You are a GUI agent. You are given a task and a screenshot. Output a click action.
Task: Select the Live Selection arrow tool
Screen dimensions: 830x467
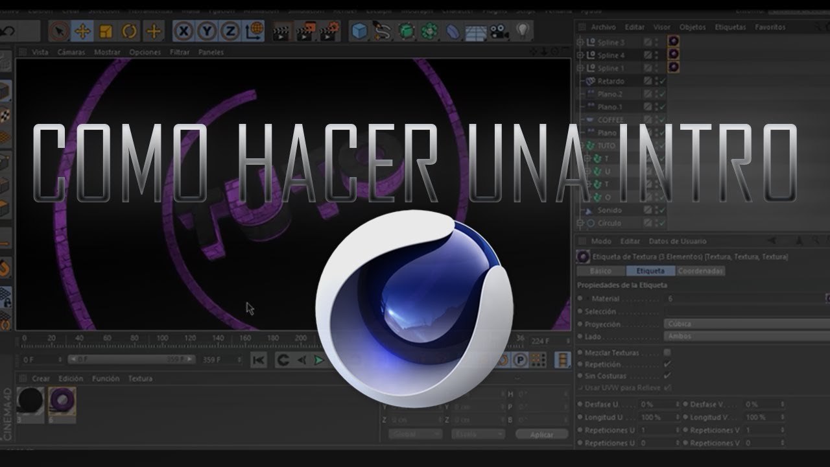coord(59,30)
